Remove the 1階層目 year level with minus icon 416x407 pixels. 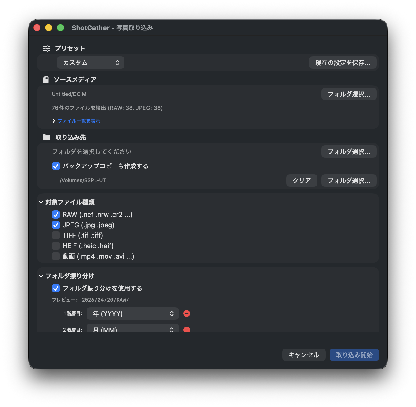click(187, 313)
